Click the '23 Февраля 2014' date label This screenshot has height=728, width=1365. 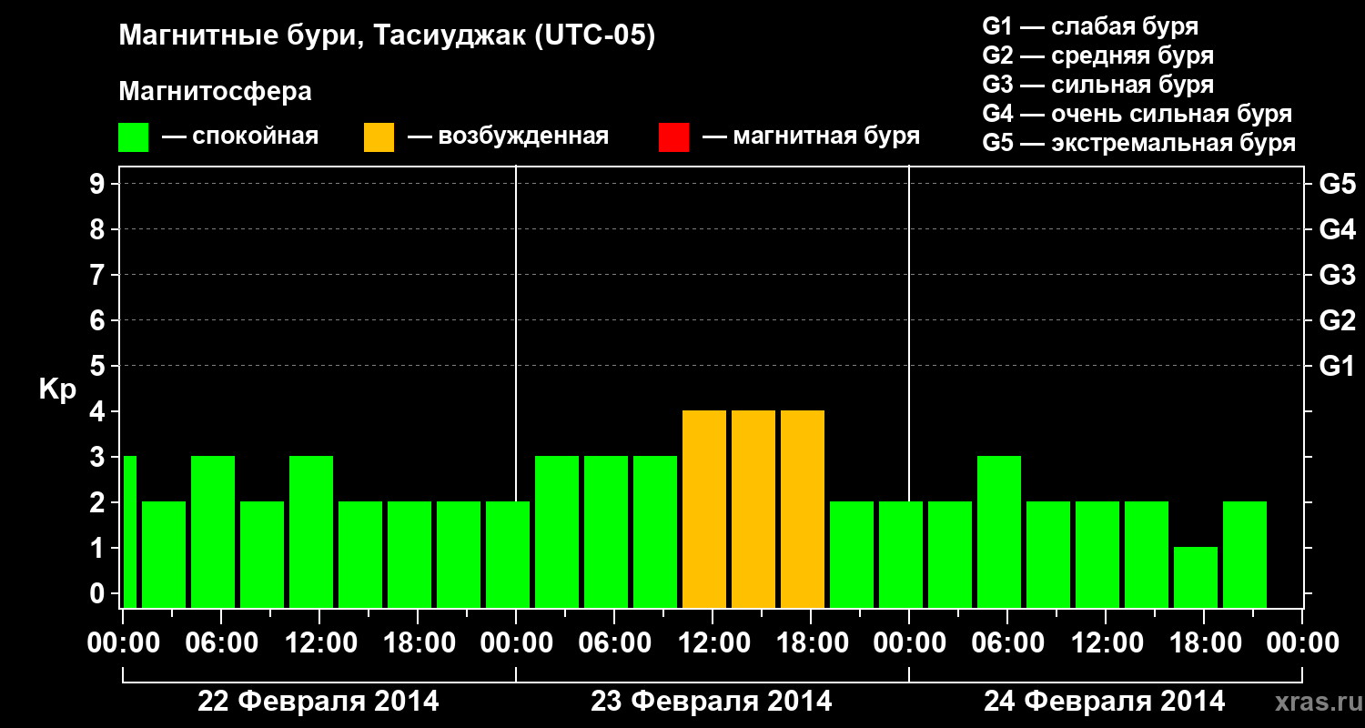tap(712, 702)
